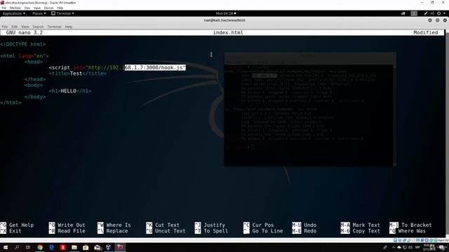449x252 pixels.
Task: Open the terminal's Terminal menu
Action: pos(54,27)
